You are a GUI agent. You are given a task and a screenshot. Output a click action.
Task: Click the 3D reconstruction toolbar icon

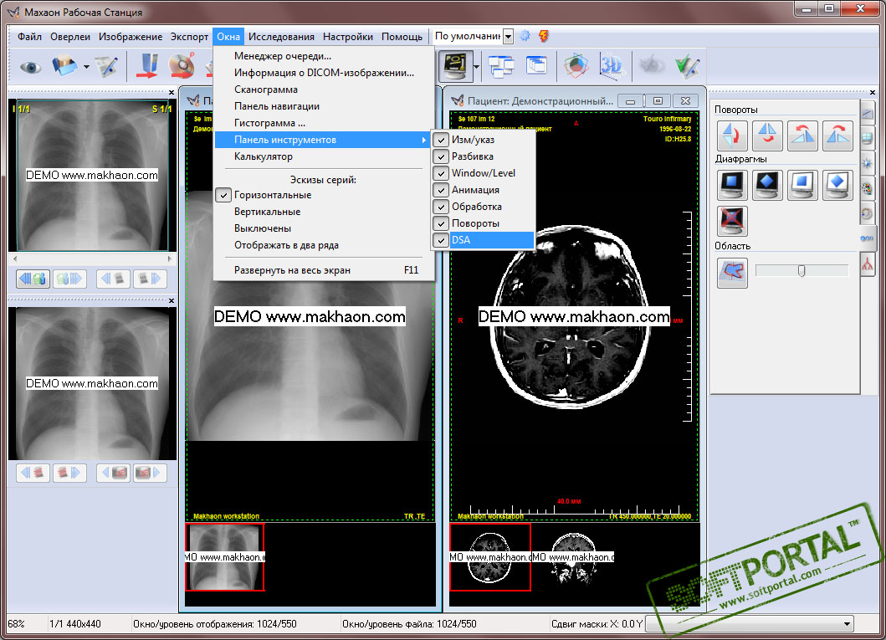pyautogui.click(x=611, y=65)
